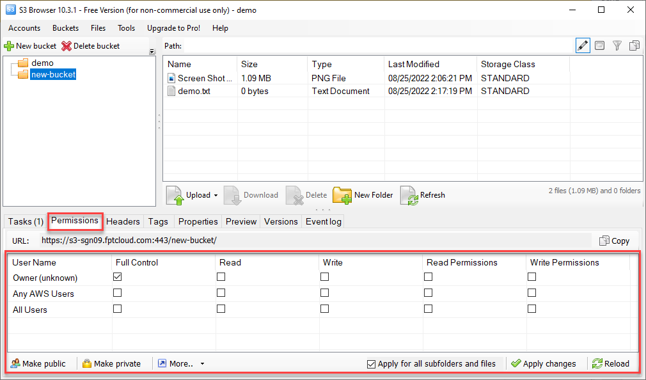Image resolution: width=646 pixels, height=380 pixels.
Task: Uncheck Apply for all subfolders and files
Action: point(370,363)
